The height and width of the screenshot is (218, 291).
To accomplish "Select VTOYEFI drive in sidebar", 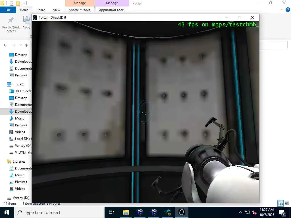I will pyautogui.click(x=23, y=152).
